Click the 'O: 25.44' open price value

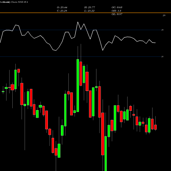coord(62,8)
